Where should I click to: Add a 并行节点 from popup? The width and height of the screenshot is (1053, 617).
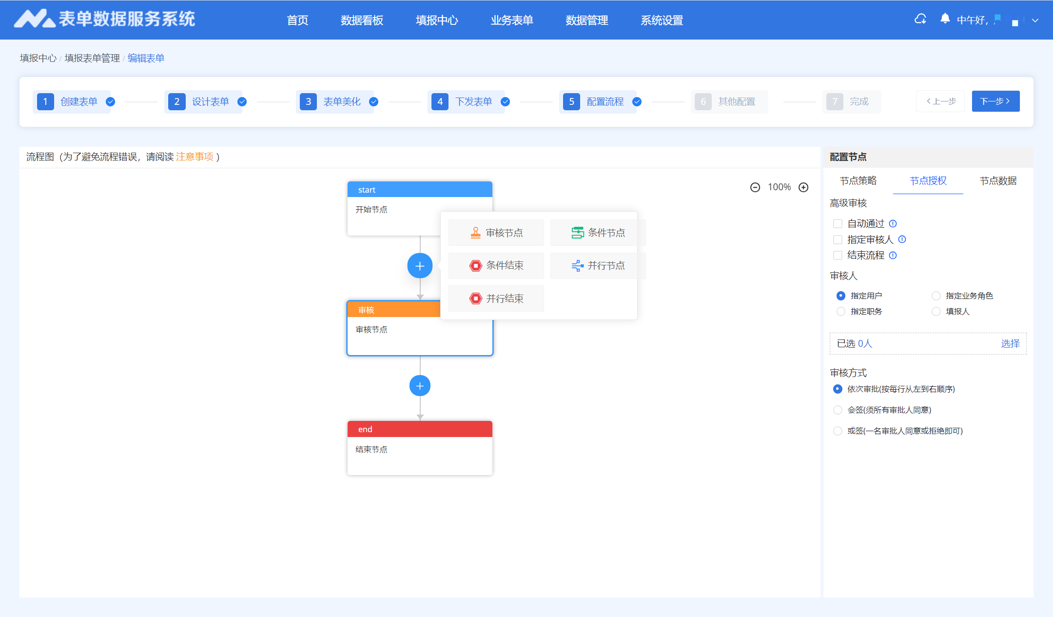pos(598,265)
